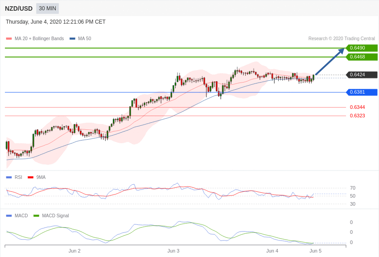Click the '9MA' legend label

pos(41,178)
